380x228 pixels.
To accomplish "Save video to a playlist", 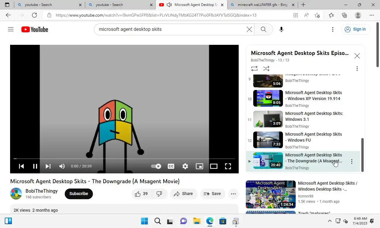I will coord(212,194).
